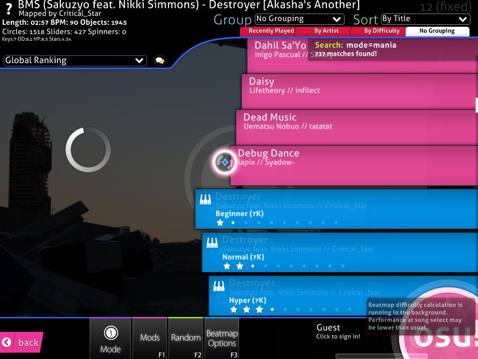
Task: Click the song list scrollbar thumb on right edge
Action: click(477, 105)
